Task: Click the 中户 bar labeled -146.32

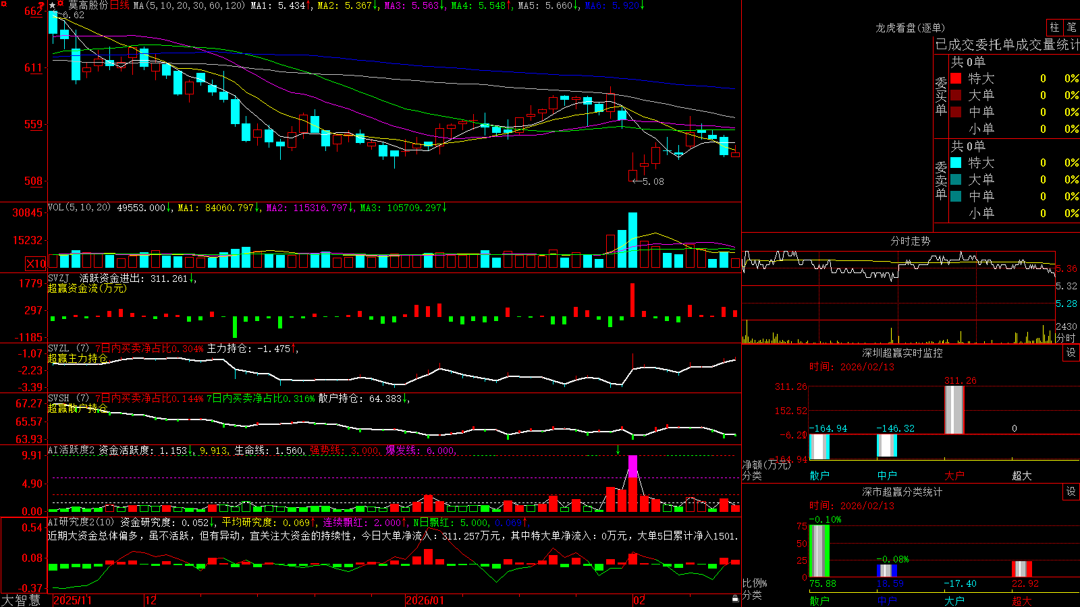Action: [x=886, y=445]
